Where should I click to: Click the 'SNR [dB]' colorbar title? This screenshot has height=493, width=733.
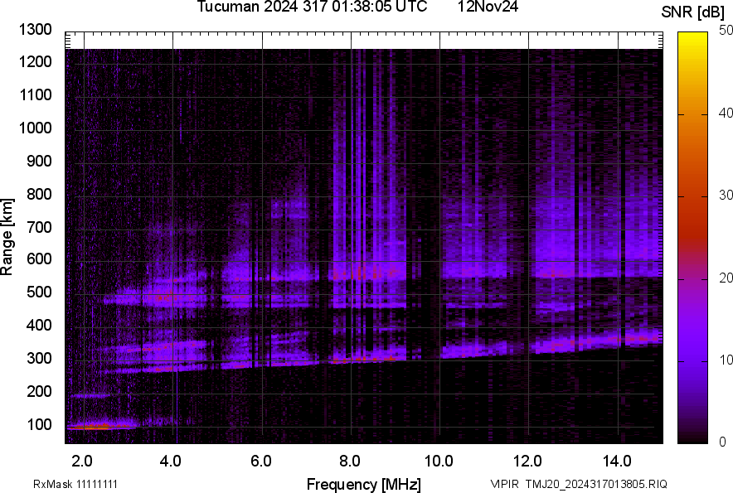point(693,12)
